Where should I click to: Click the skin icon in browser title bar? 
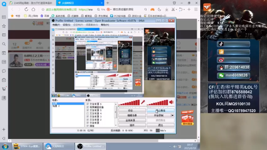(174, 3)
